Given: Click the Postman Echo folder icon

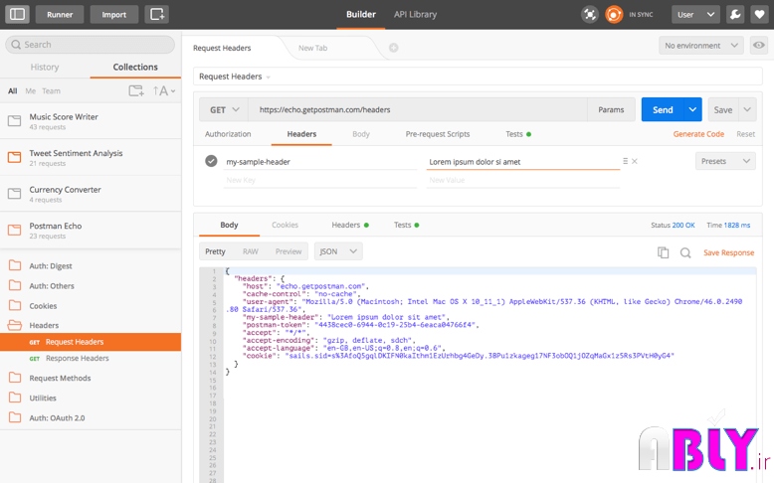Looking at the screenshot, I should pyautogui.click(x=14, y=230).
